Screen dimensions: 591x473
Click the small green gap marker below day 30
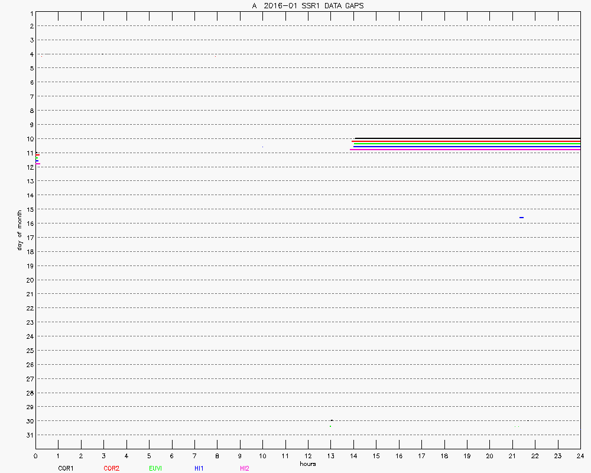[330, 426]
